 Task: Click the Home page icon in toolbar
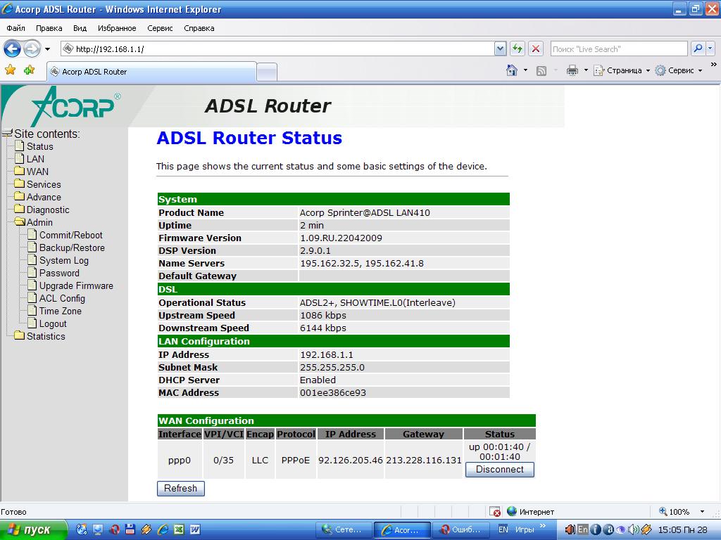coord(512,70)
